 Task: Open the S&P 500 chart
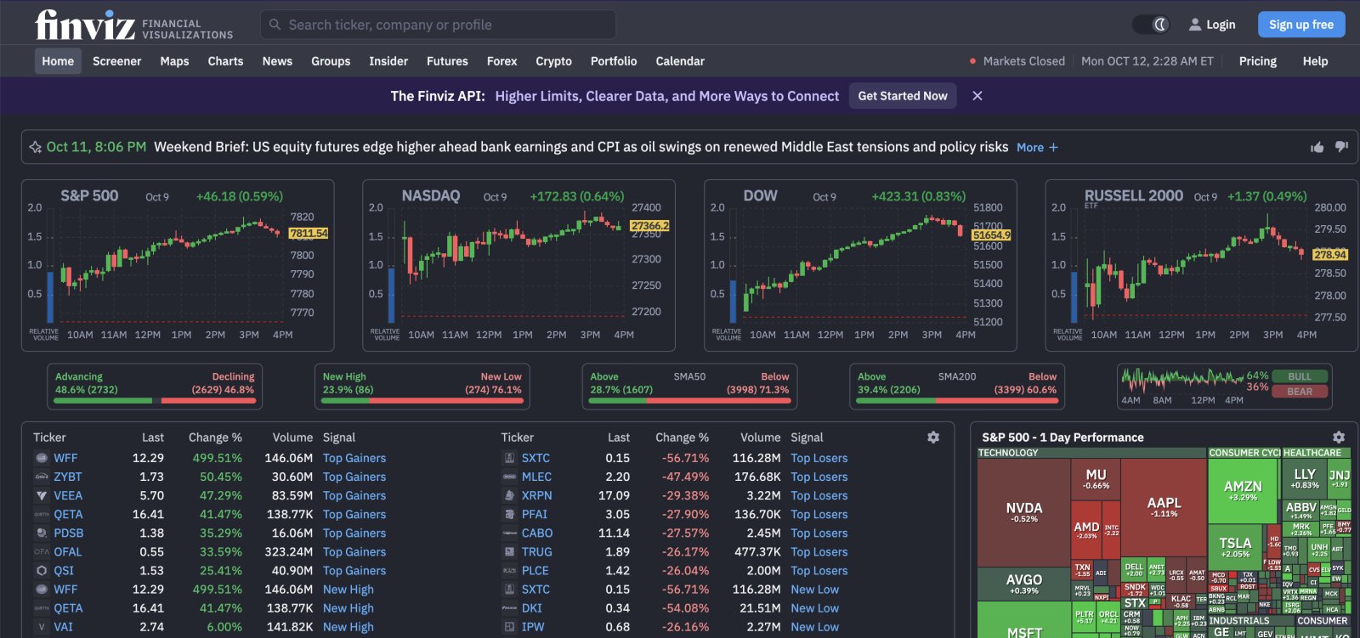pos(178,265)
